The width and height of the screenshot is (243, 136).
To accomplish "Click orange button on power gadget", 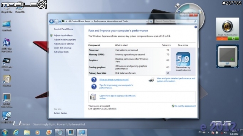I will click(222, 39).
